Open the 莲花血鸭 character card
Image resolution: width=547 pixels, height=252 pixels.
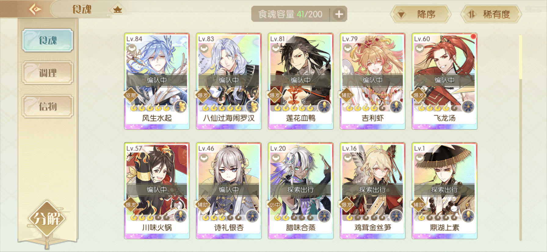pyautogui.click(x=301, y=81)
